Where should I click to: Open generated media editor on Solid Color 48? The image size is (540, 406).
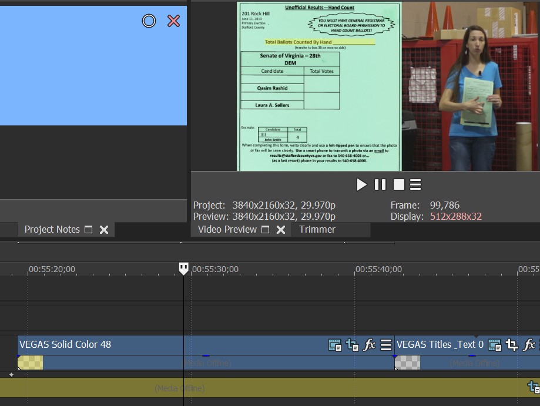click(x=335, y=345)
